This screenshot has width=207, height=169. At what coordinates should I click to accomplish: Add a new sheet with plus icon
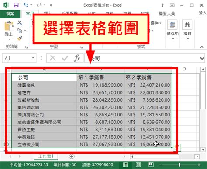[72, 156]
